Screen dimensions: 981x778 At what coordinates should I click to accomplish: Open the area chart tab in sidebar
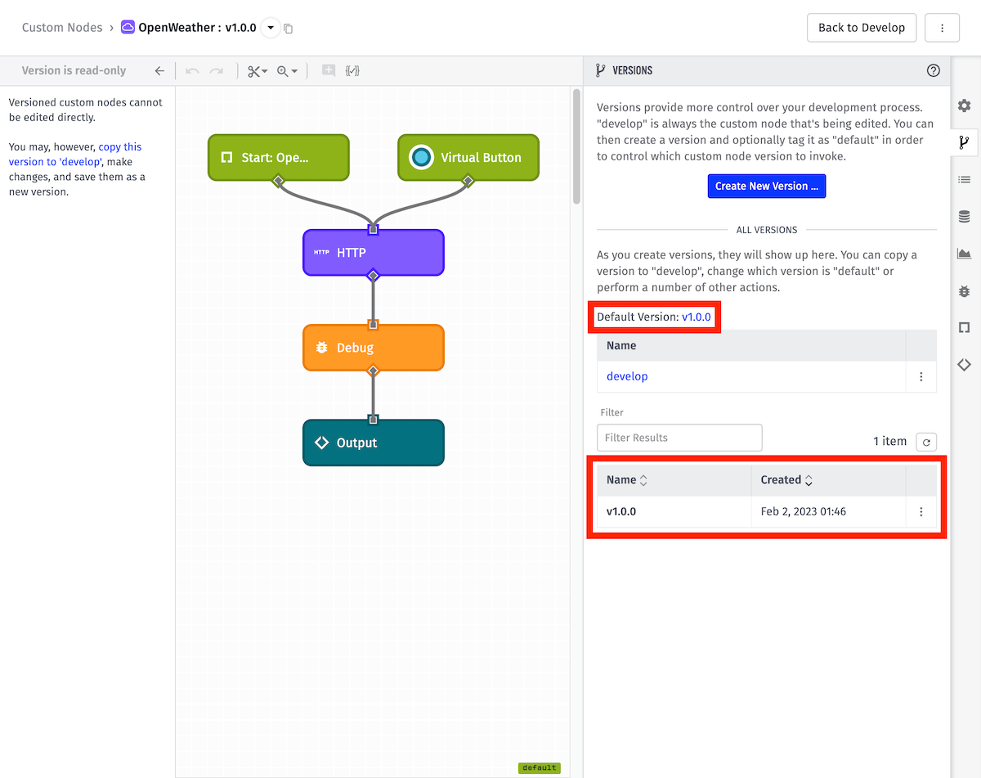tap(965, 254)
